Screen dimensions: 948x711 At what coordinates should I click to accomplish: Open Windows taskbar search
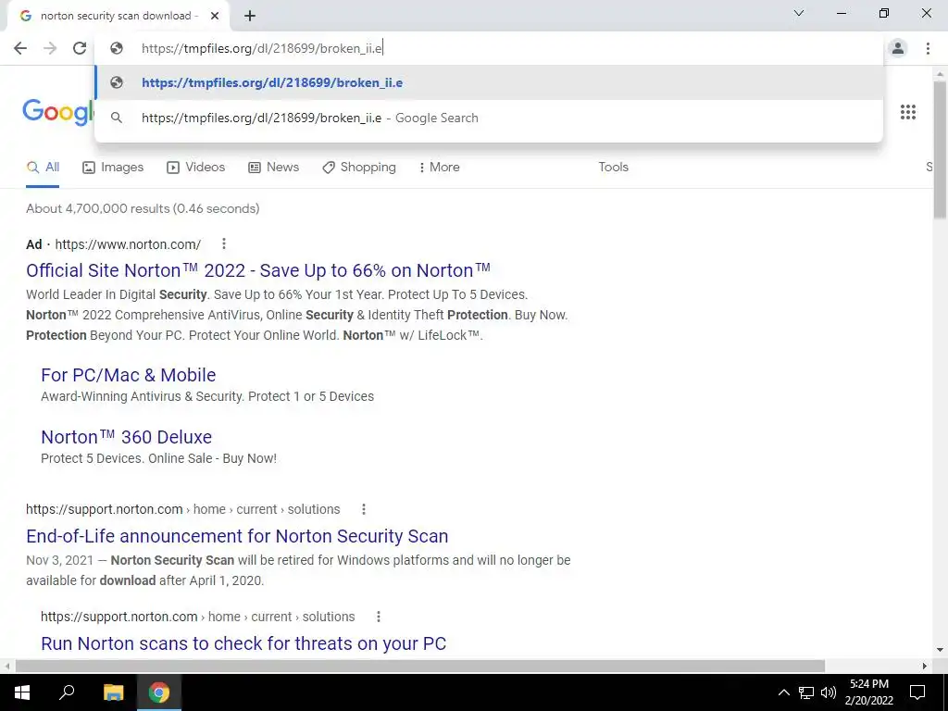[x=67, y=692]
